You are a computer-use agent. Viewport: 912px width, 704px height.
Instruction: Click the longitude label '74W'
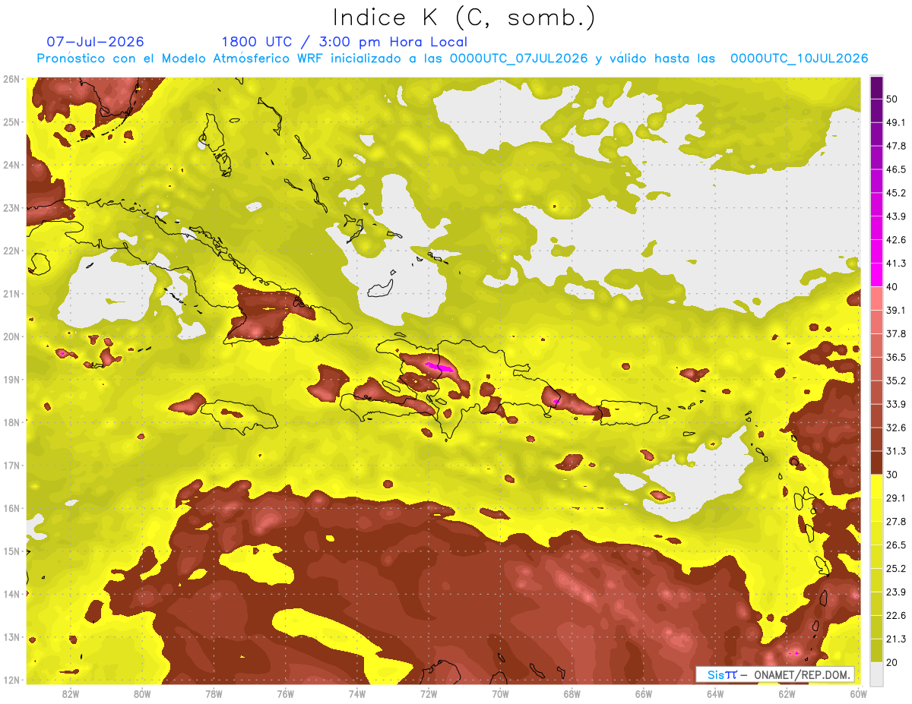[x=357, y=693]
